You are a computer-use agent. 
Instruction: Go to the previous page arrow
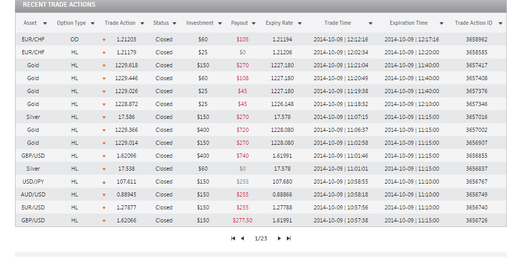(242, 238)
